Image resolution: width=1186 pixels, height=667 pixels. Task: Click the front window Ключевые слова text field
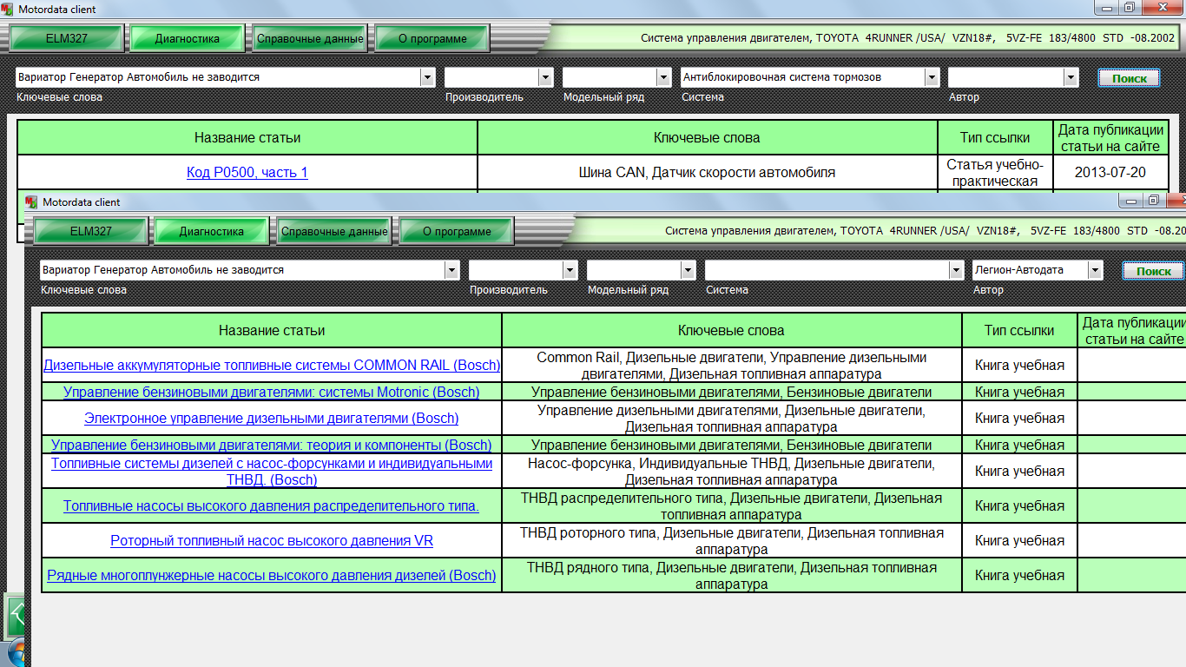tap(241, 270)
